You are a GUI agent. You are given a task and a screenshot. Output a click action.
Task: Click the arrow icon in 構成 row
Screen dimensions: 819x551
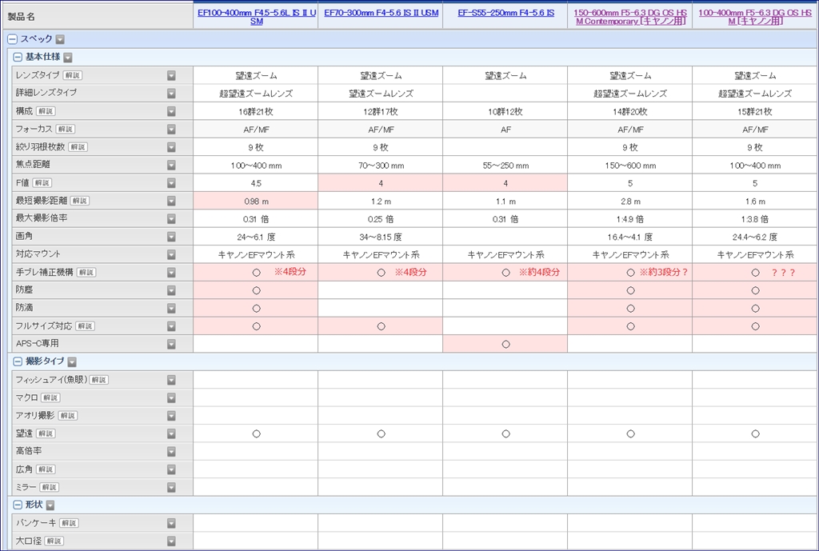click(x=171, y=111)
